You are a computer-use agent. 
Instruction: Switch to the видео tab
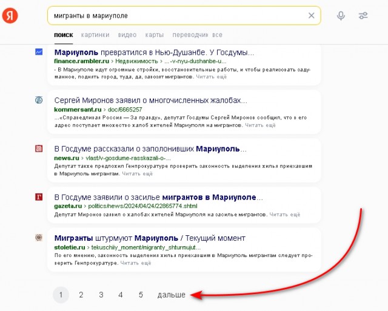tap(127, 35)
